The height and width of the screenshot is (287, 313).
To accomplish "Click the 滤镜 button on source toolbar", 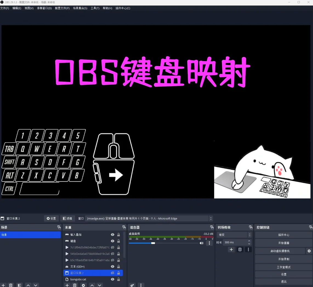I will click(67, 218).
